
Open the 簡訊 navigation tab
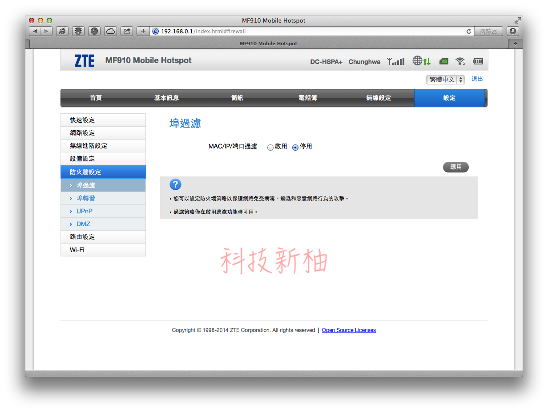click(237, 98)
